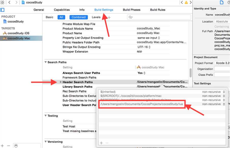This screenshot has height=148, width=230.
Task: Remove target with minus button
Action: pos(8,146)
